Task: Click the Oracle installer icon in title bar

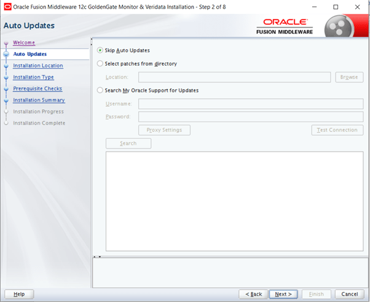Action: 7,7
